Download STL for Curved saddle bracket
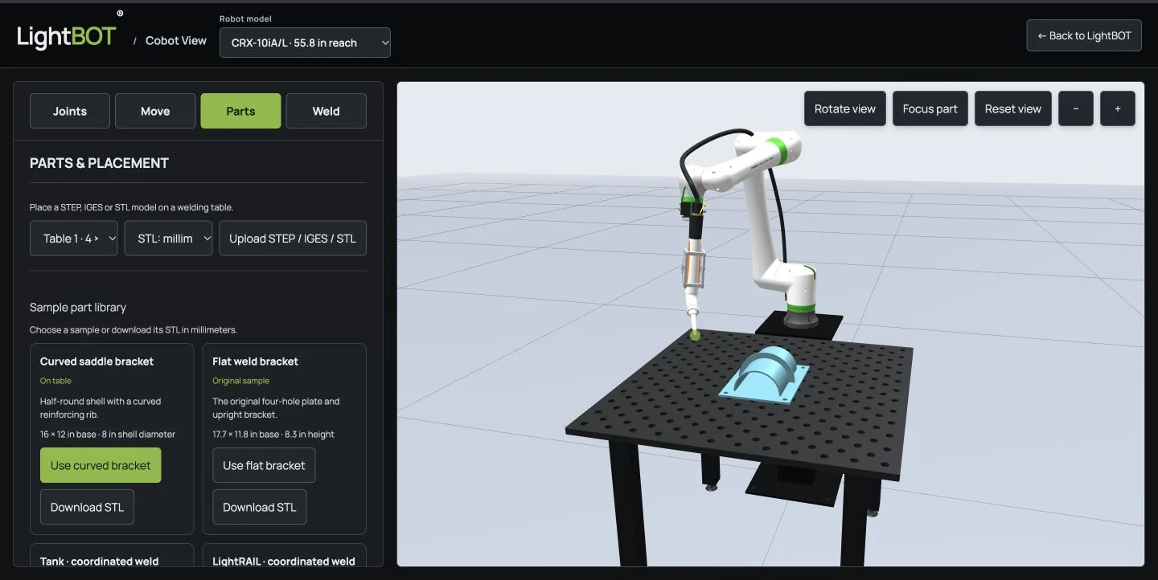Screen dimensions: 1158x580 [x=87, y=507]
